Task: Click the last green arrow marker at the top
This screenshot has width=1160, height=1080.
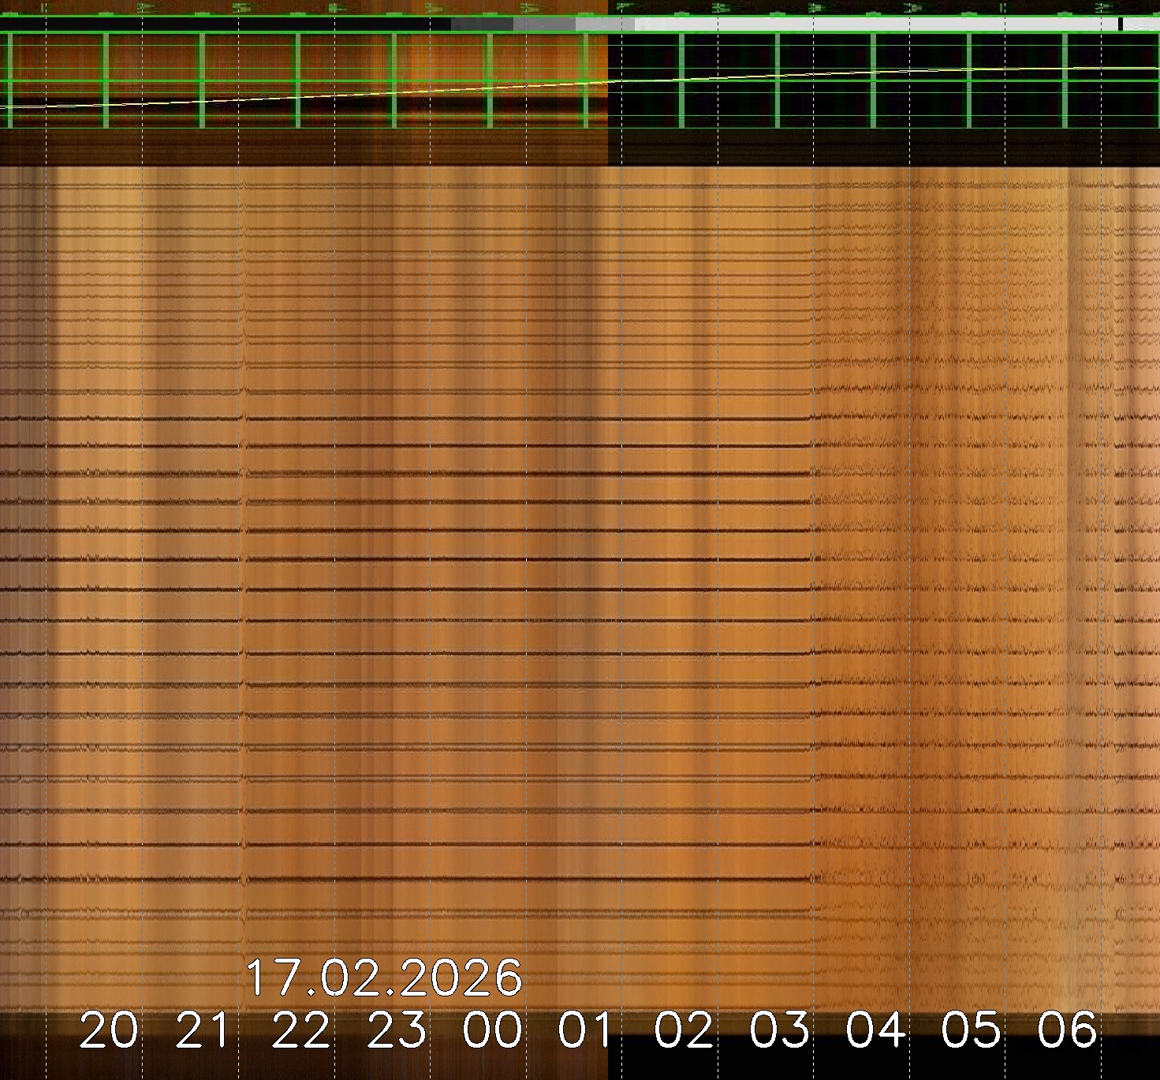Action: [x=1104, y=8]
